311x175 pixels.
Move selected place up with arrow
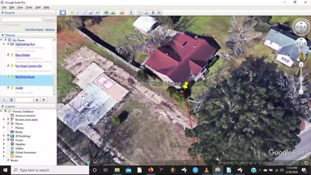pos(37,100)
